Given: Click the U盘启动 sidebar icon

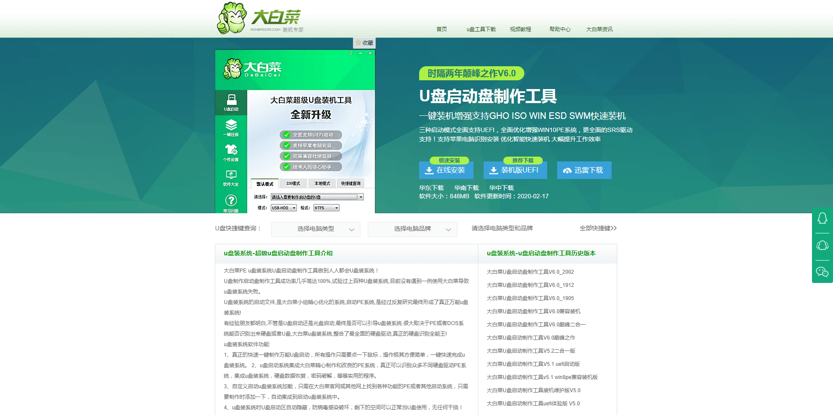Looking at the screenshot, I should 231,103.
